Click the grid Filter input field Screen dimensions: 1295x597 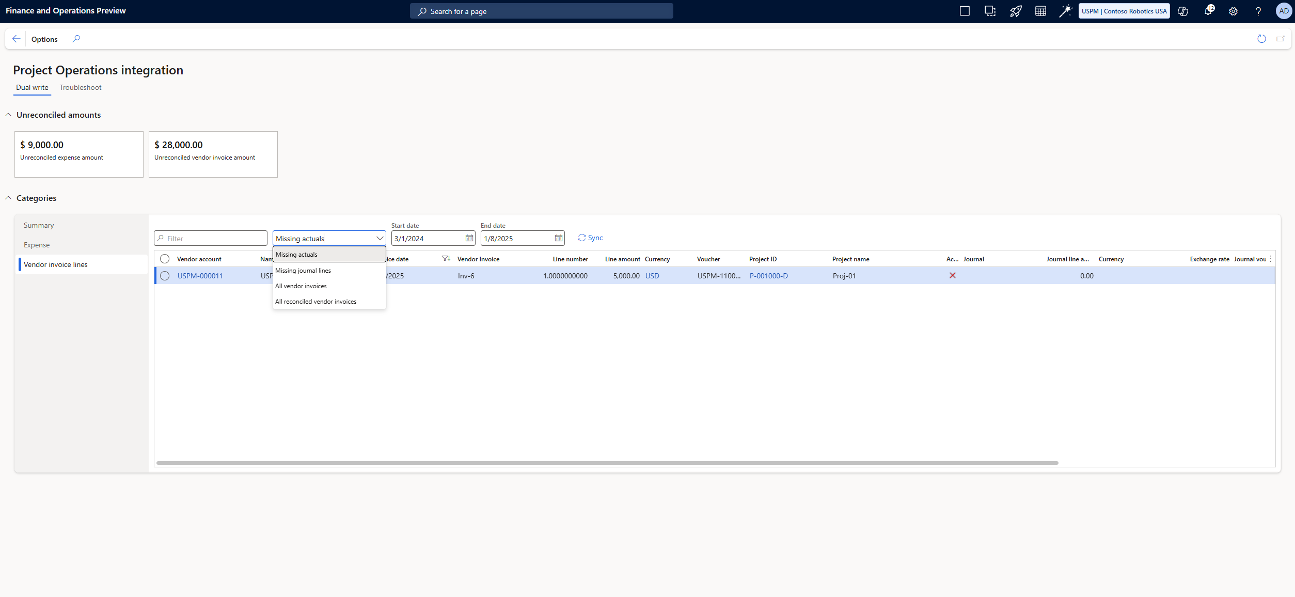tap(211, 238)
